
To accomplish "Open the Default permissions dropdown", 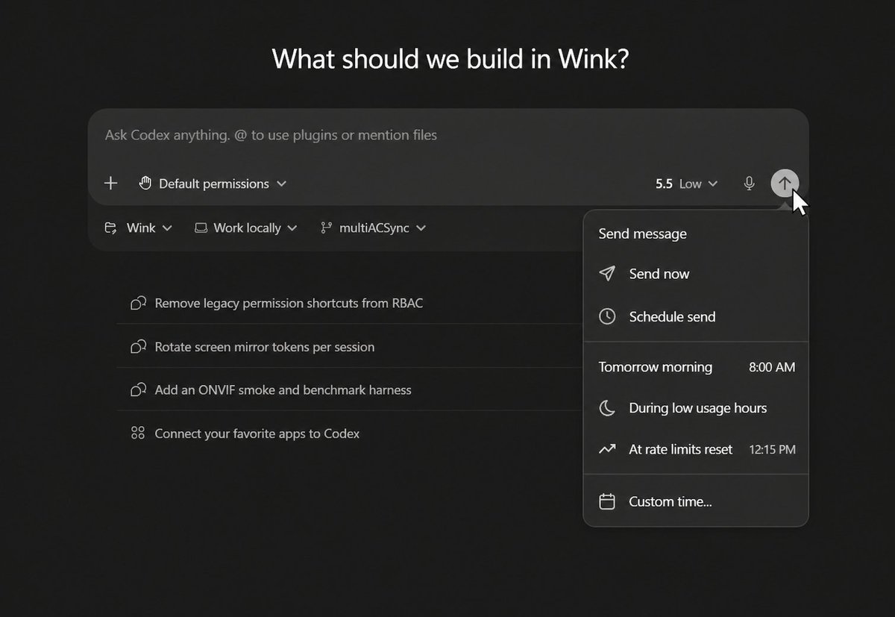I will click(x=213, y=184).
